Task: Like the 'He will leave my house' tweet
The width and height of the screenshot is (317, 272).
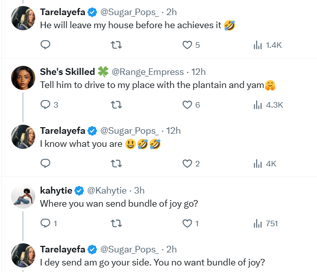Action: coord(187,45)
